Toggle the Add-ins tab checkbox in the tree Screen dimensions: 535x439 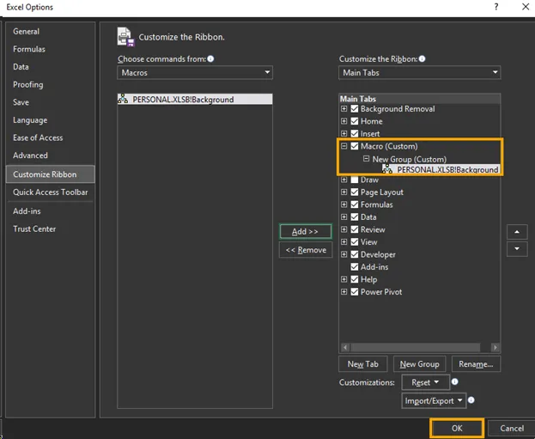coord(355,267)
